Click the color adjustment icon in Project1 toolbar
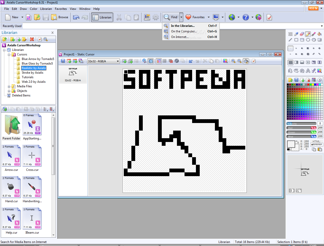 tap(225, 61)
